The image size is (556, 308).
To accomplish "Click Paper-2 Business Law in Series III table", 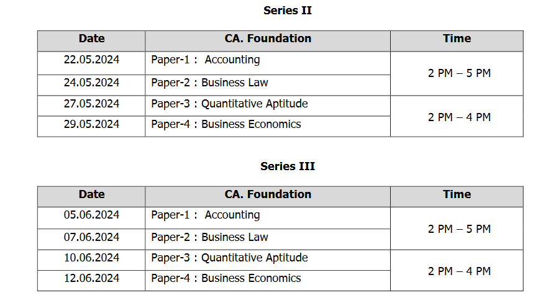I will tap(210, 237).
